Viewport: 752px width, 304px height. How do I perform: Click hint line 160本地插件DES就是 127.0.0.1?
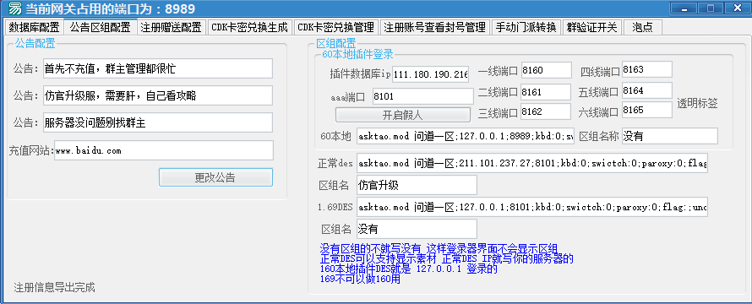408,269
